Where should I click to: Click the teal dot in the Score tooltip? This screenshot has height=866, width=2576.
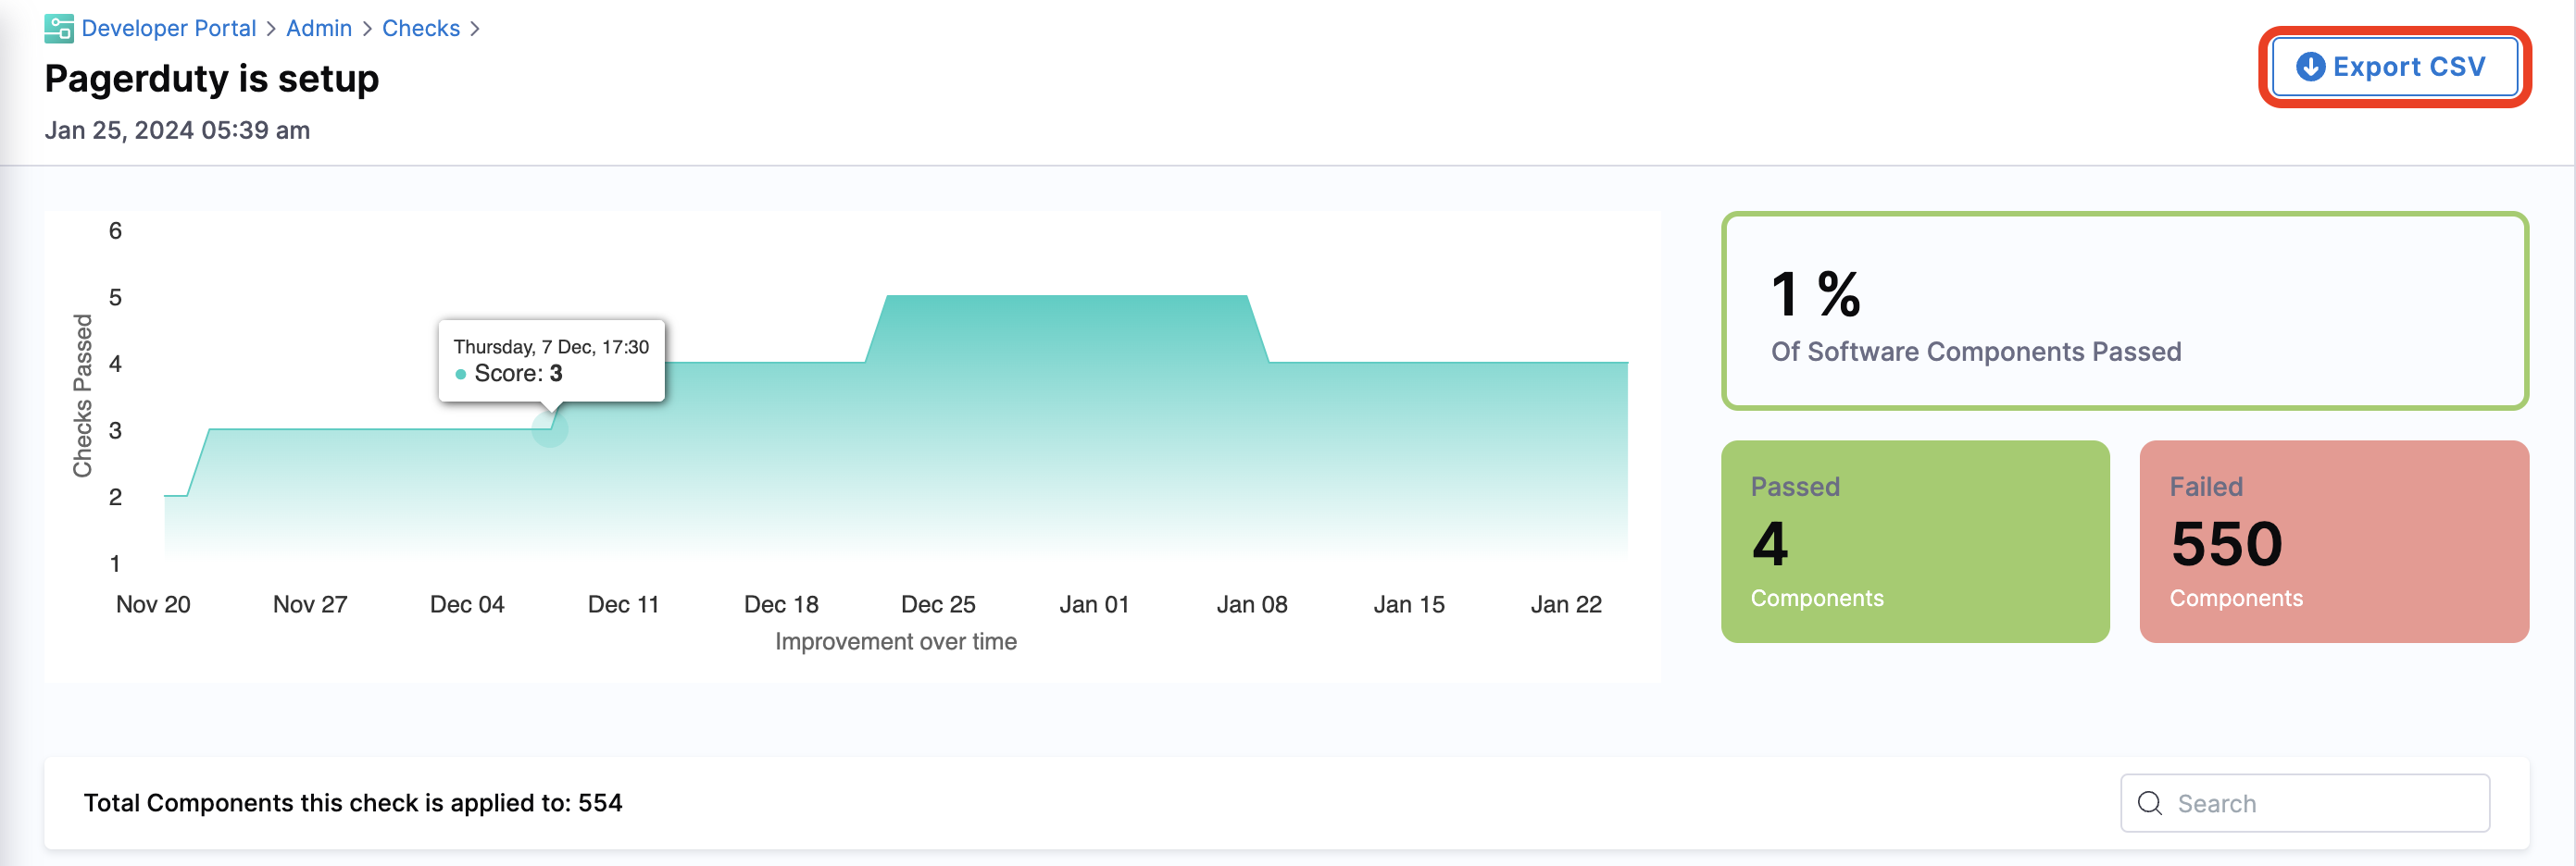tap(461, 375)
